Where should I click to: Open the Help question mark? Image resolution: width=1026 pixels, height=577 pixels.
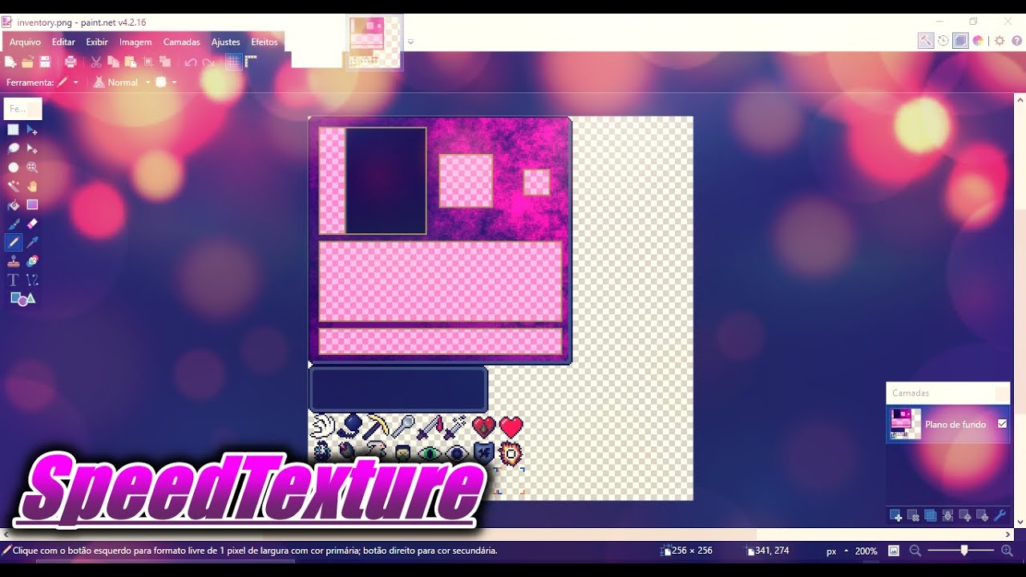click(x=1016, y=41)
